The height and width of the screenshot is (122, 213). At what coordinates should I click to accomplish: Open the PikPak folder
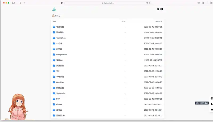pyautogui.click(x=107, y=104)
